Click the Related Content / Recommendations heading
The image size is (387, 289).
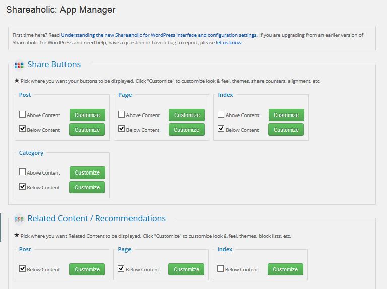click(x=97, y=218)
